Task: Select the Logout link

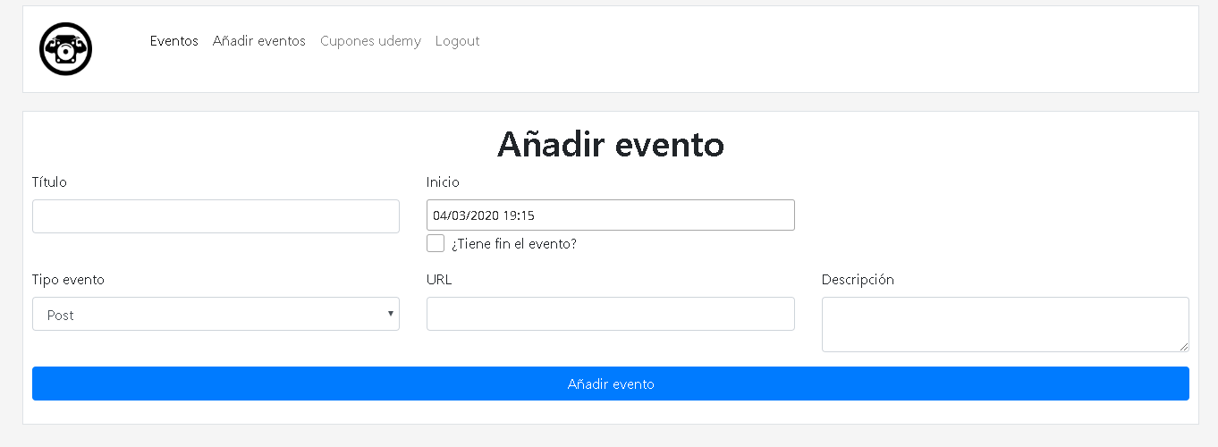Action: pos(457,41)
